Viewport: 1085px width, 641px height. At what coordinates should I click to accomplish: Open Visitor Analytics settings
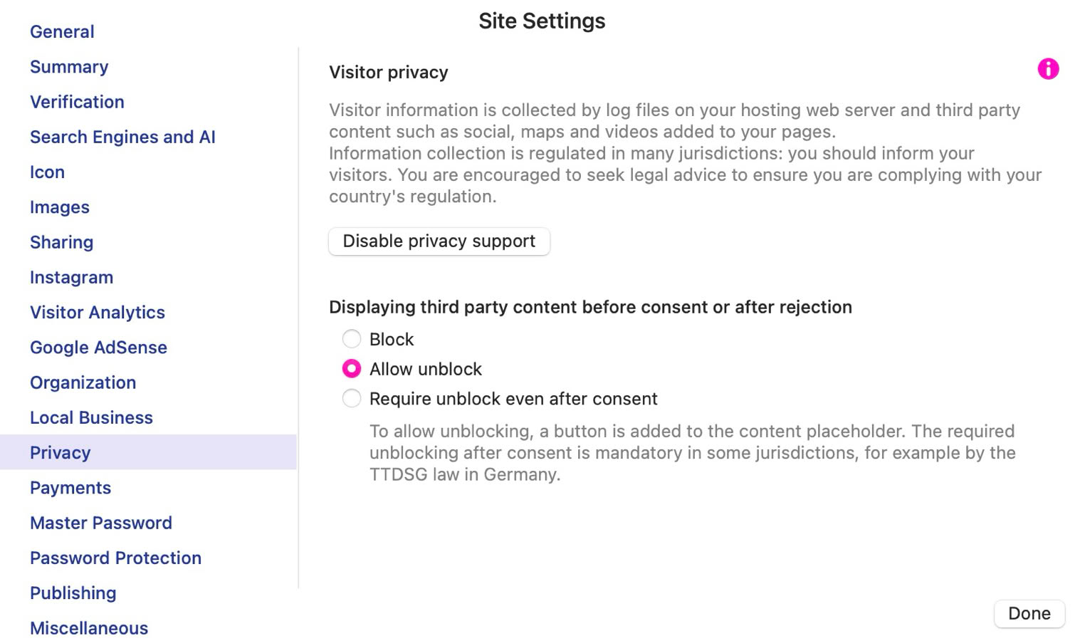click(x=98, y=313)
